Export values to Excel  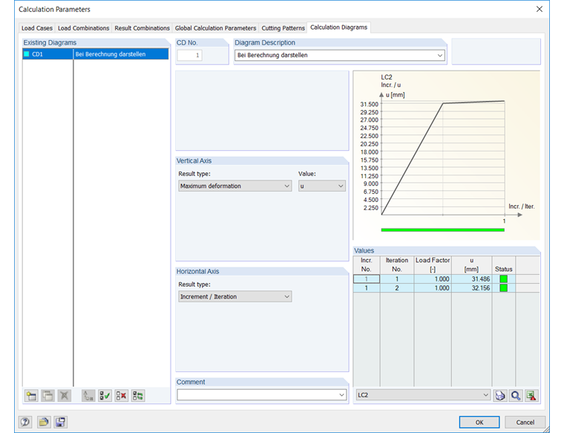point(531,396)
